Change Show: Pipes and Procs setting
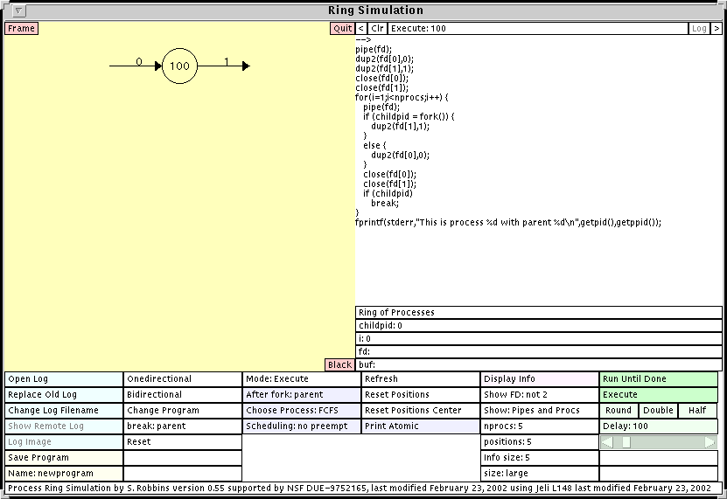This screenshot has height=499, width=727. click(x=540, y=411)
